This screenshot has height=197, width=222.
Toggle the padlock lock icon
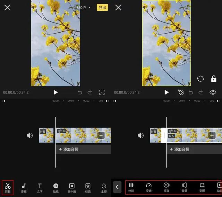pos(214,79)
